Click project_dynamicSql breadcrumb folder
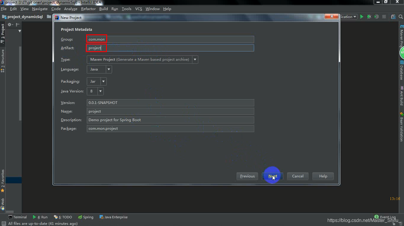The height and width of the screenshot is (226, 404). [x=23, y=17]
